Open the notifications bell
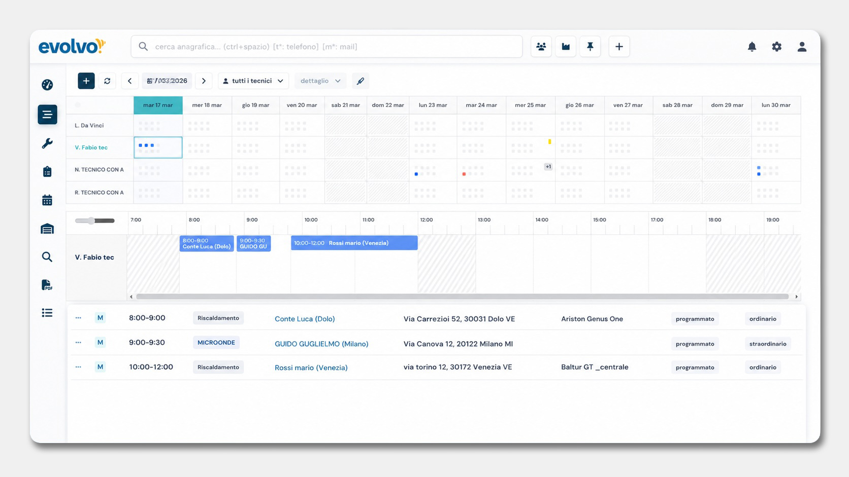 point(752,47)
